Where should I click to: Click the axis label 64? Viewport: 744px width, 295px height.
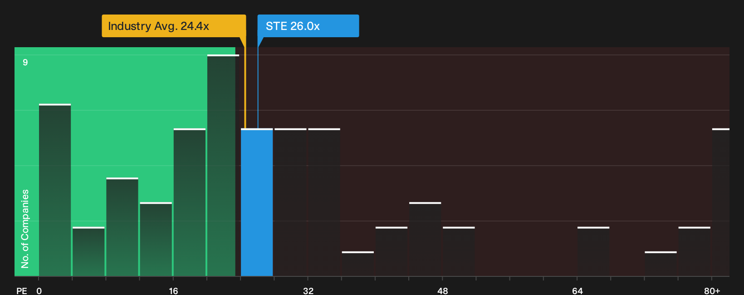pyautogui.click(x=577, y=290)
